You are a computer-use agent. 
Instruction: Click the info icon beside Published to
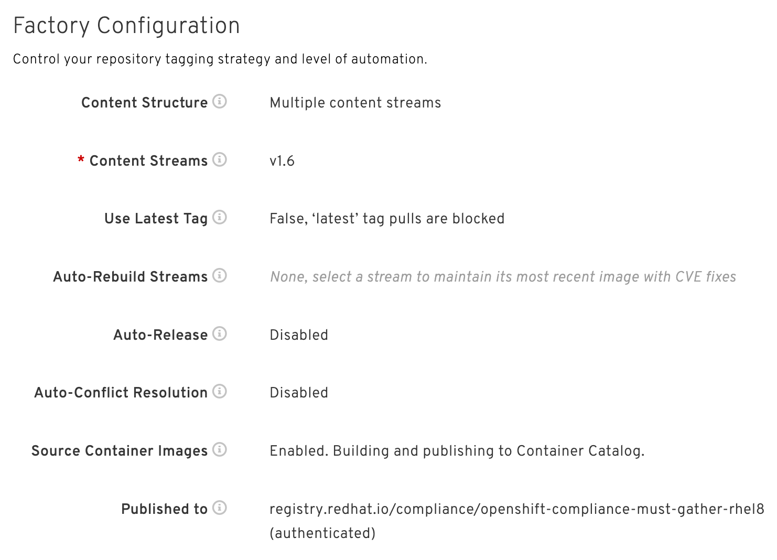click(x=220, y=508)
